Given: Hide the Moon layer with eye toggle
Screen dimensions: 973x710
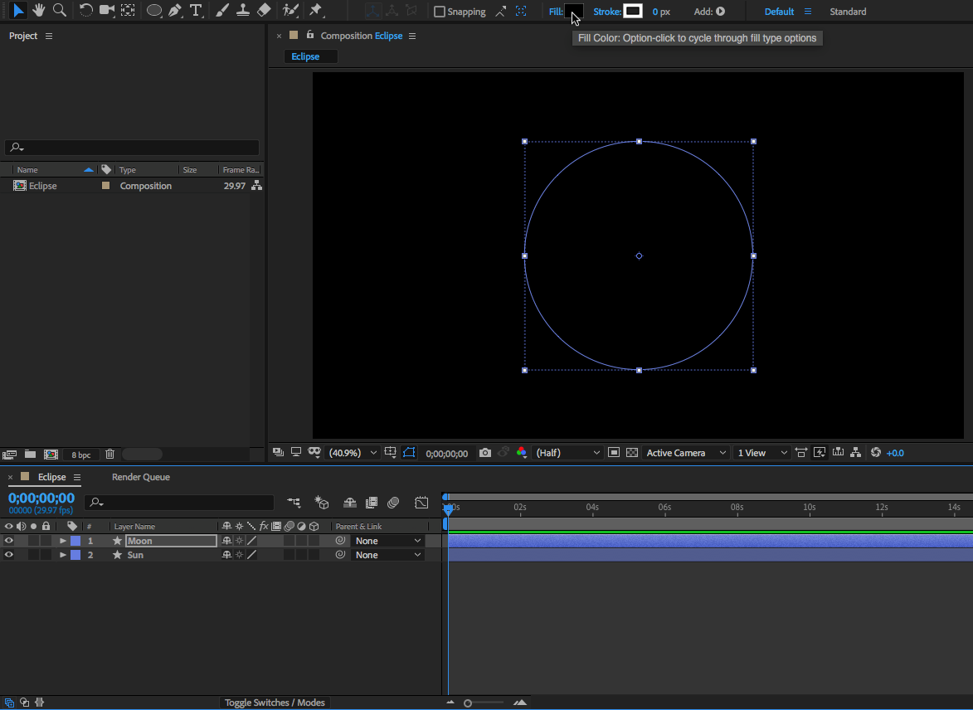Looking at the screenshot, I should pos(9,541).
